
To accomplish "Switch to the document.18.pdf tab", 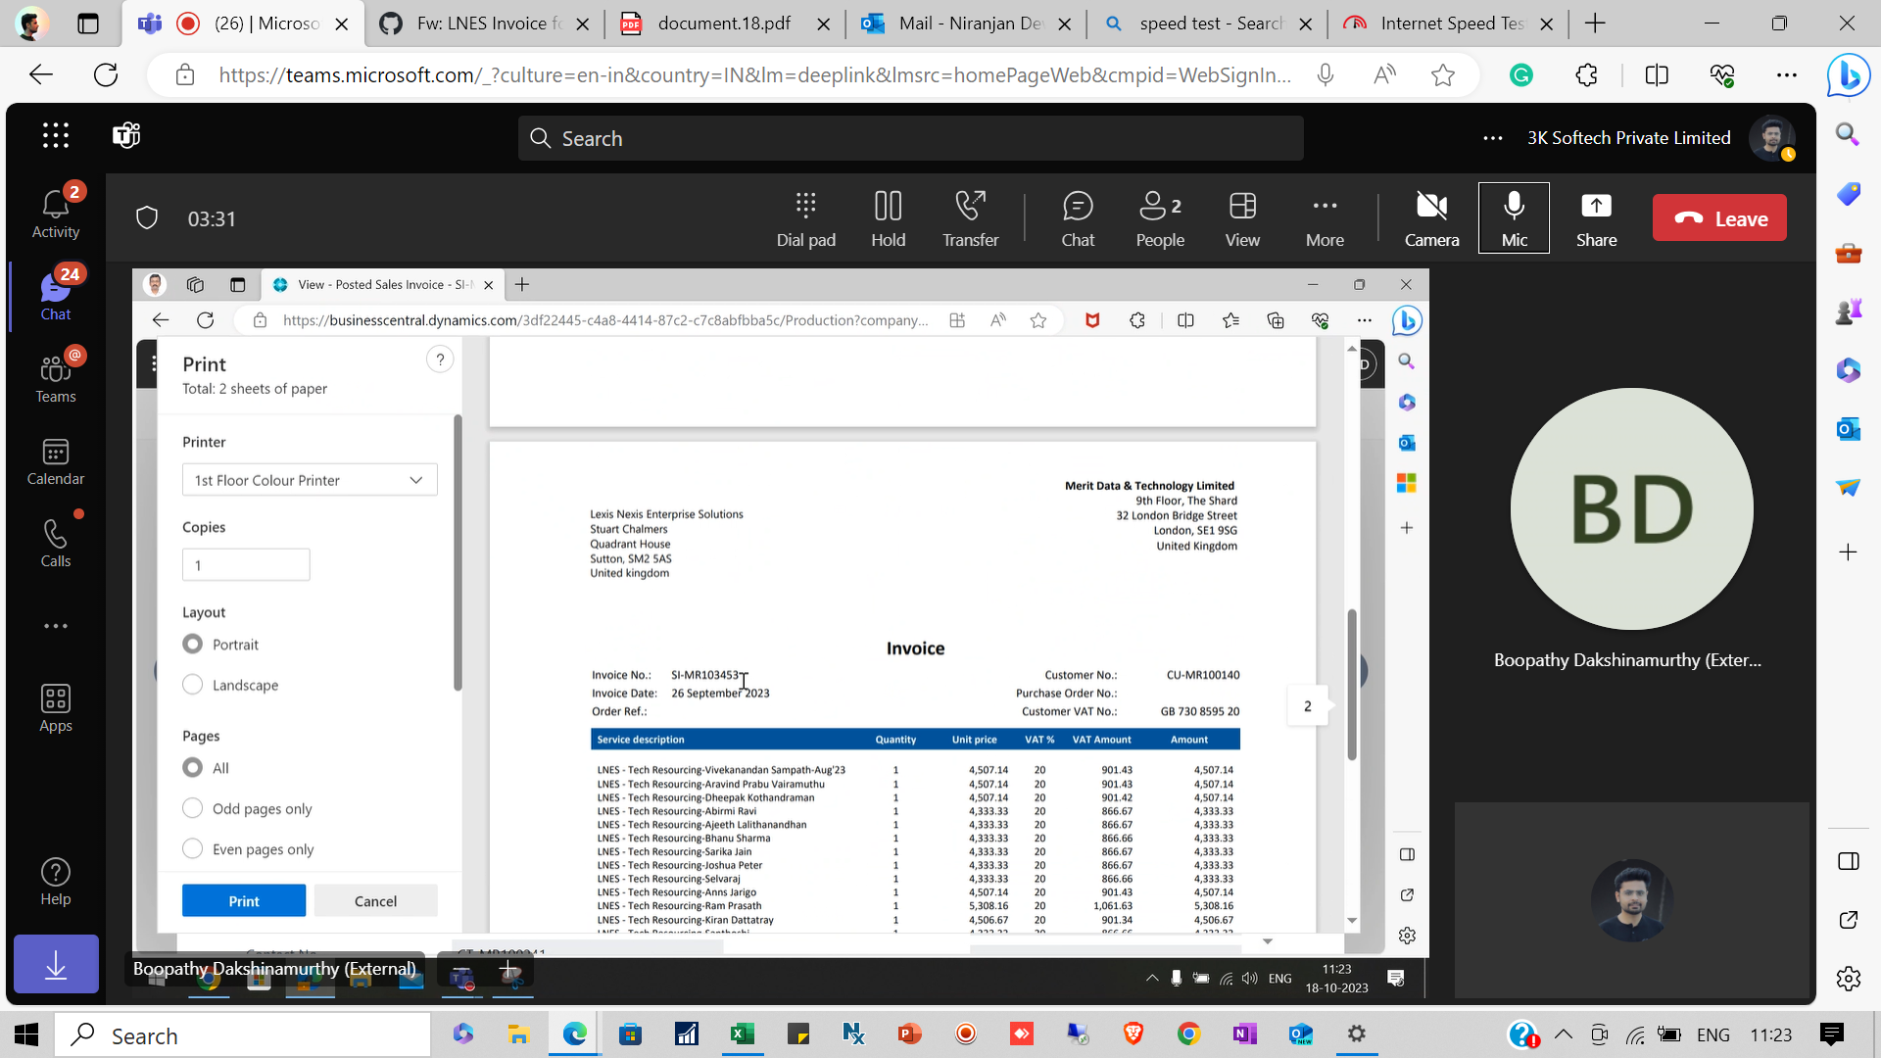I will click(725, 23).
